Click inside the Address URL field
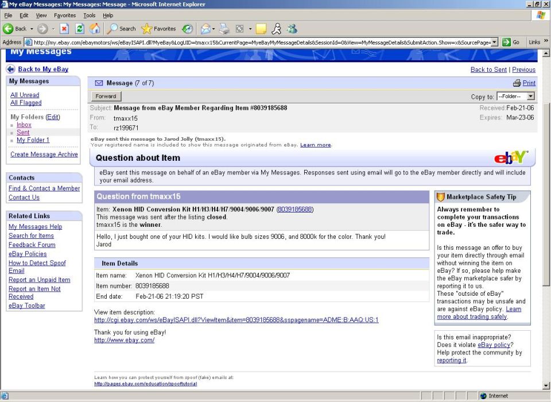Image resolution: width=551 pixels, height=402 pixels. (262, 42)
